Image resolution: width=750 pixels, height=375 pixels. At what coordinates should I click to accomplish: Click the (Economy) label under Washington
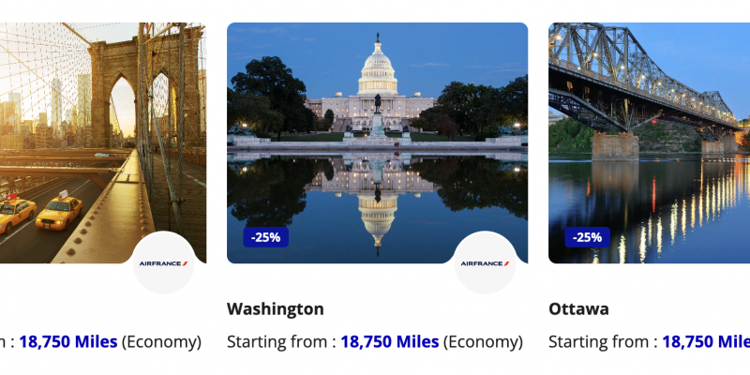click(x=483, y=342)
